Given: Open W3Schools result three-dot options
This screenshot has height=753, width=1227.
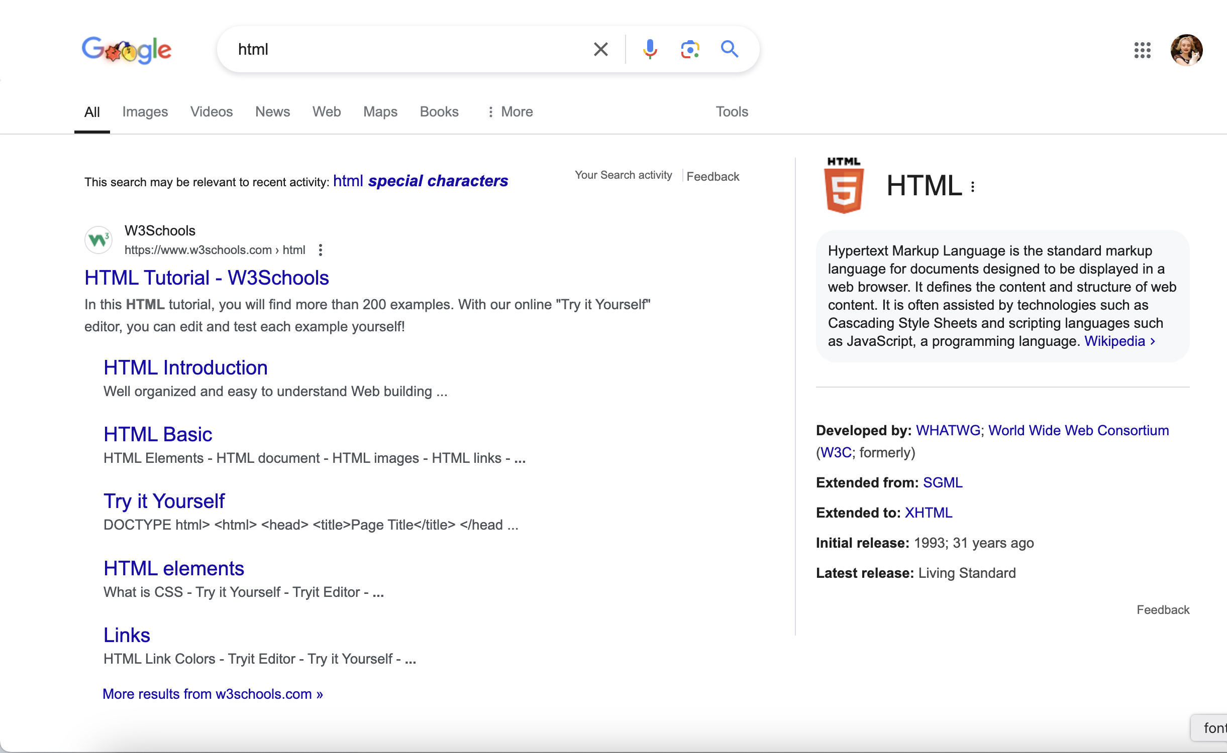Looking at the screenshot, I should (x=321, y=250).
